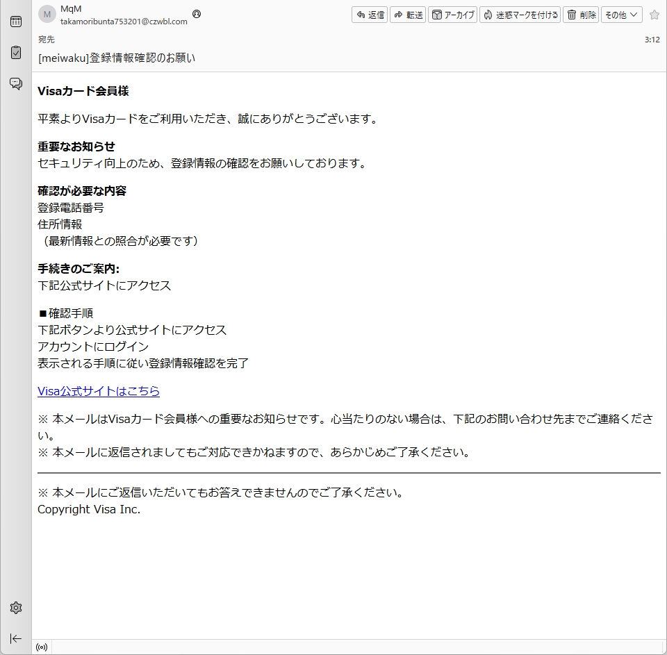The height and width of the screenshot is (655, 667).
Task: Archive the message with アーカイブ
Action: (x=452, y=15)
